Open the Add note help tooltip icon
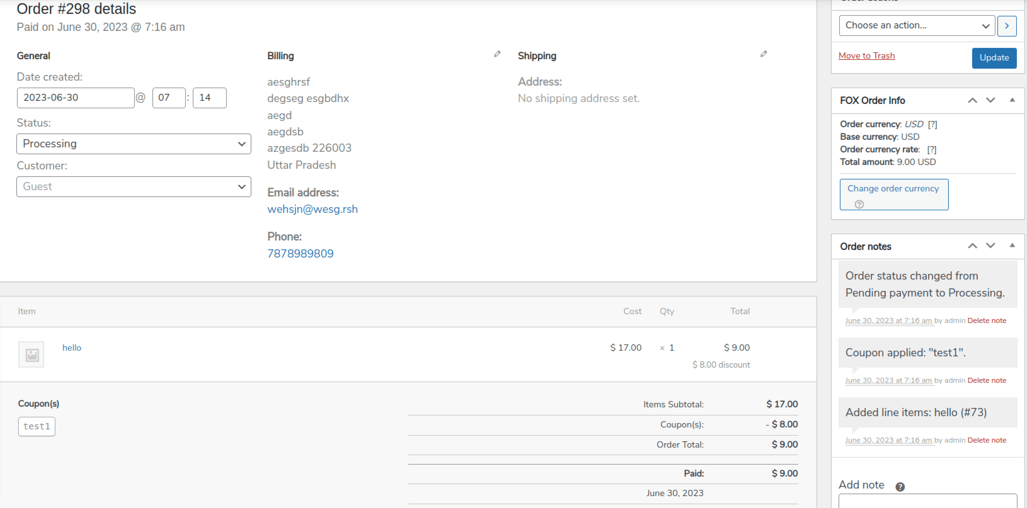Image resolution: width=1027 pixels, height=508 pixels. pyautogui.click(x=900, y=487)
